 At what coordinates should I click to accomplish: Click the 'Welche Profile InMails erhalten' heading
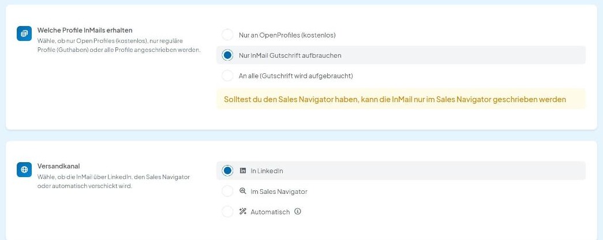[x=85, y=30]
